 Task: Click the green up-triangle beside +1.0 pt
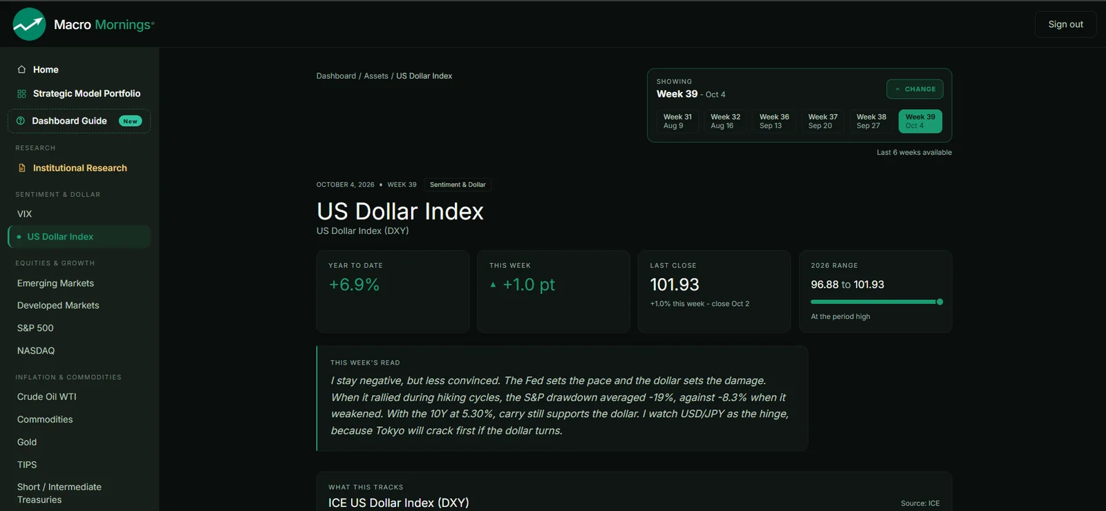(493, 285)
